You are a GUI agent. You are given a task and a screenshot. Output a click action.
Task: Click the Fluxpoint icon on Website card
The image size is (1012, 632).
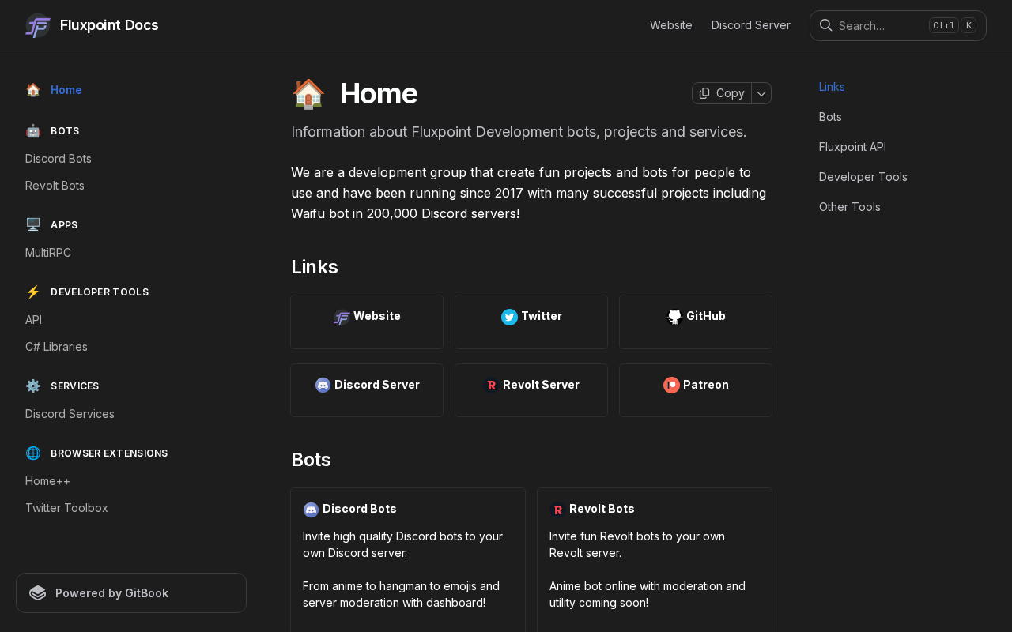tap(342, 317)
